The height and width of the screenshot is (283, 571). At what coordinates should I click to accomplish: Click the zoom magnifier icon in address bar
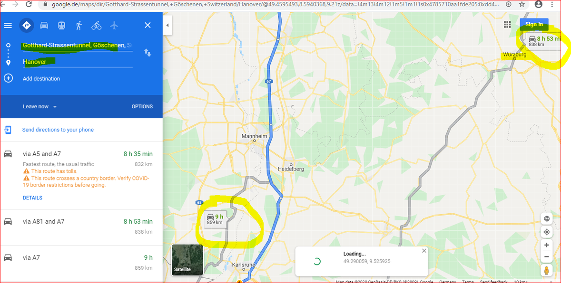click(509, 4)
